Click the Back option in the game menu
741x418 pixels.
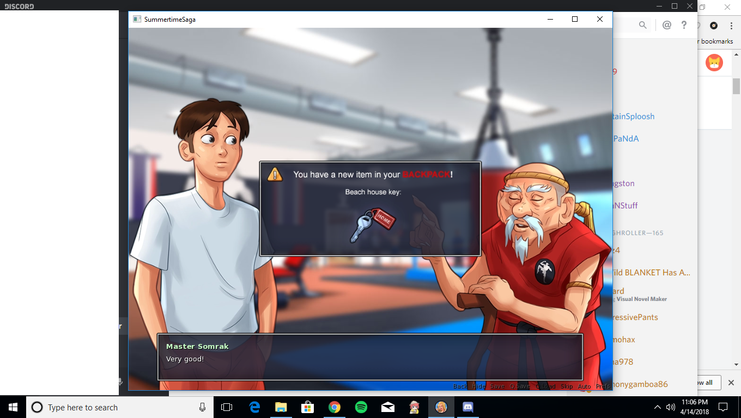click(x=460, y=386)
